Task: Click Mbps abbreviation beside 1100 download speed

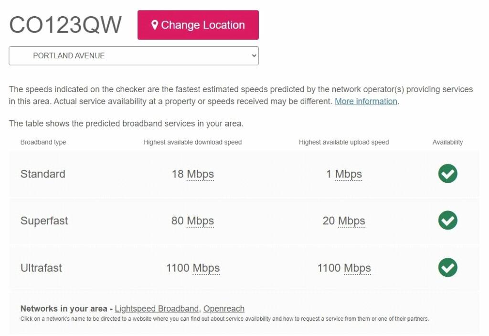Action: (206, 268)
